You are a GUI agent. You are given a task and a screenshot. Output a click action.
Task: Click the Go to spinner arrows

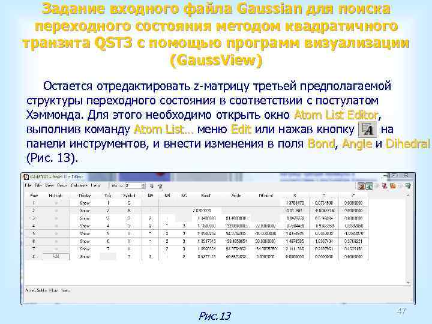[x=143, y=186]
